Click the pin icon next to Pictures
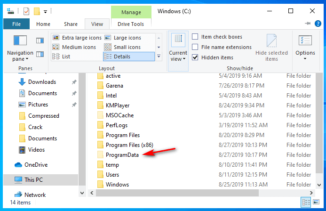This screenshot has height=211, width=326. pos(74,105)
